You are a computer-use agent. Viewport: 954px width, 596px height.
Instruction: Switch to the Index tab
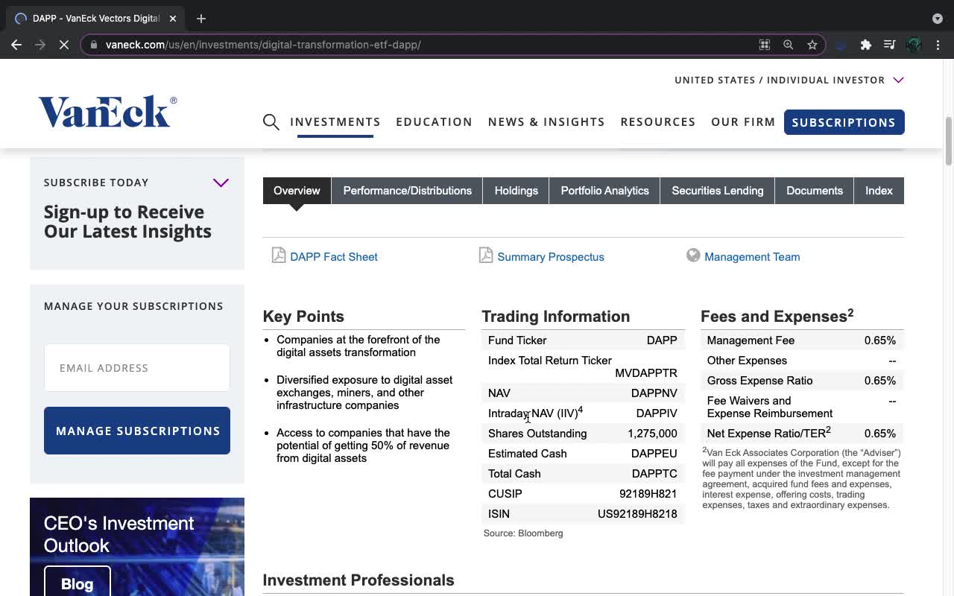pyautogui.click(x=879, y=191)
